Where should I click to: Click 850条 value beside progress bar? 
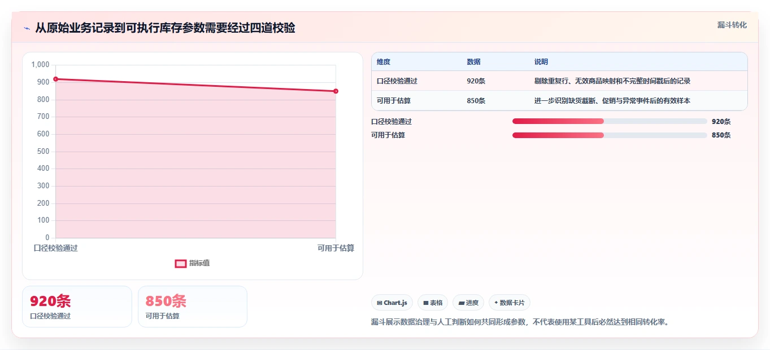tap(721, 135)
